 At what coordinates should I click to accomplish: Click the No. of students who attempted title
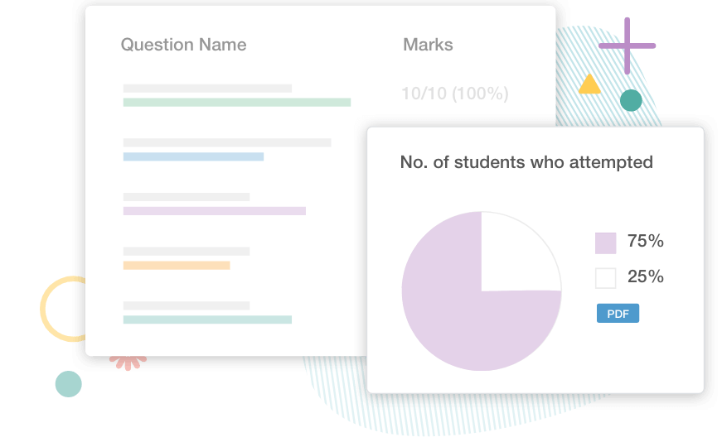tap(526, 162)
